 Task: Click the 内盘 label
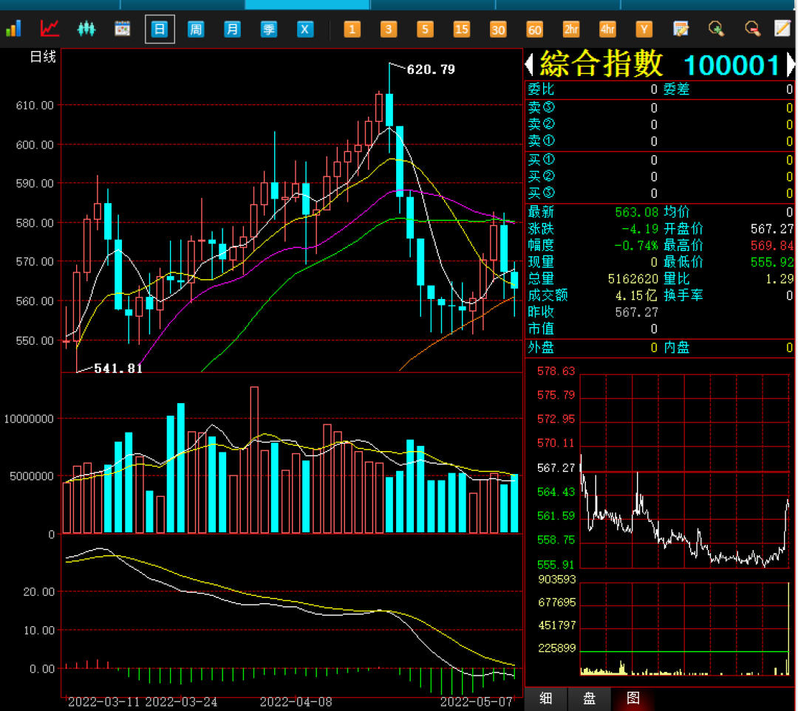pyautogui.click(x=677, y=348)
